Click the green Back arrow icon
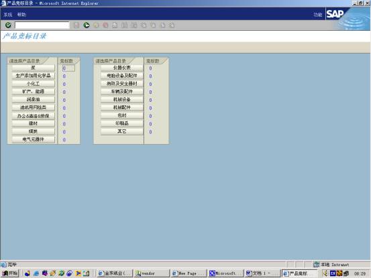The image size is (371, 278). [x=87, y=25]
